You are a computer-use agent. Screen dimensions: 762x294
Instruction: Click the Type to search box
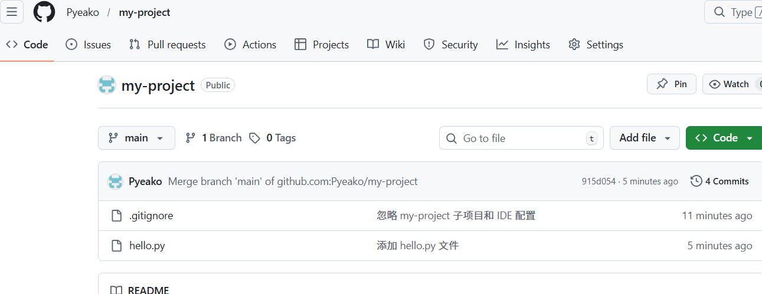point(733,12)
